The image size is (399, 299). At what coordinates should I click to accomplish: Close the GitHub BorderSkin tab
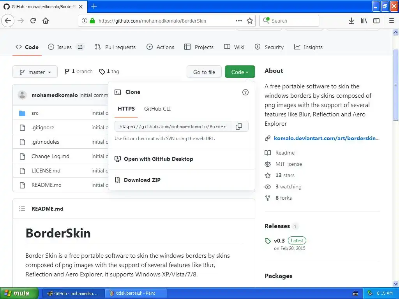(x=81, y=7)
